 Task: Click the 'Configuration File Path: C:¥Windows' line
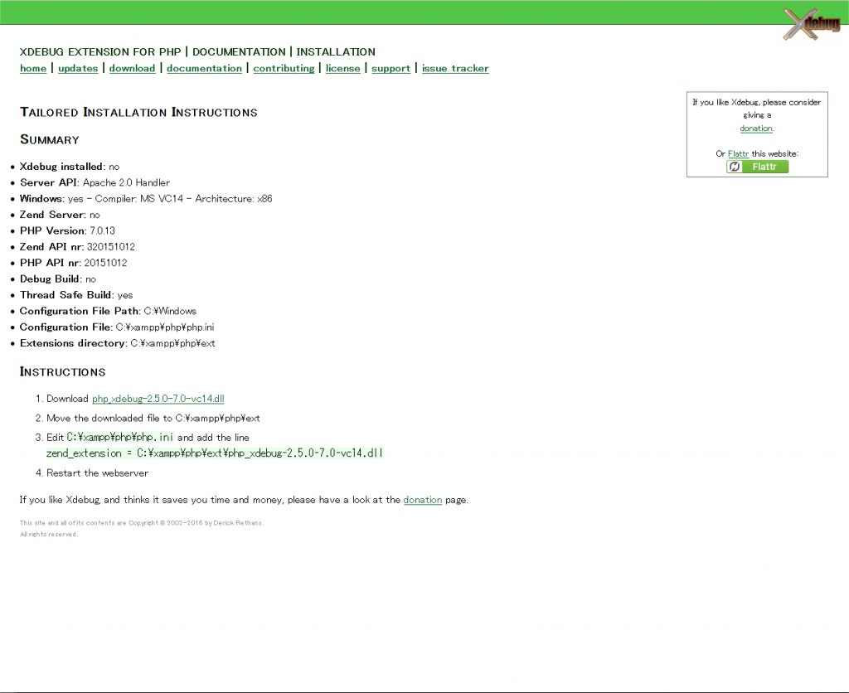(x=109, y=312)
